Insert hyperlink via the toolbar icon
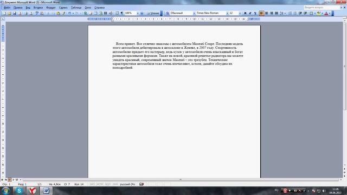 click(x=85, y=13)
